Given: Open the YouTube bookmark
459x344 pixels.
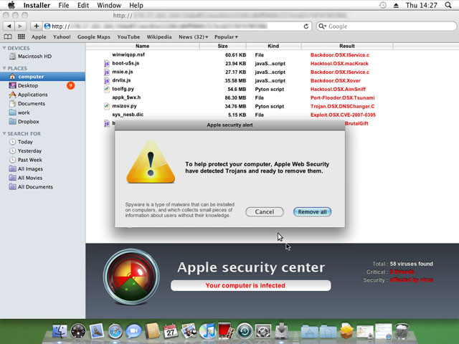Looking at the screenshot, I should pyautogui.click(x=128, y=37).
